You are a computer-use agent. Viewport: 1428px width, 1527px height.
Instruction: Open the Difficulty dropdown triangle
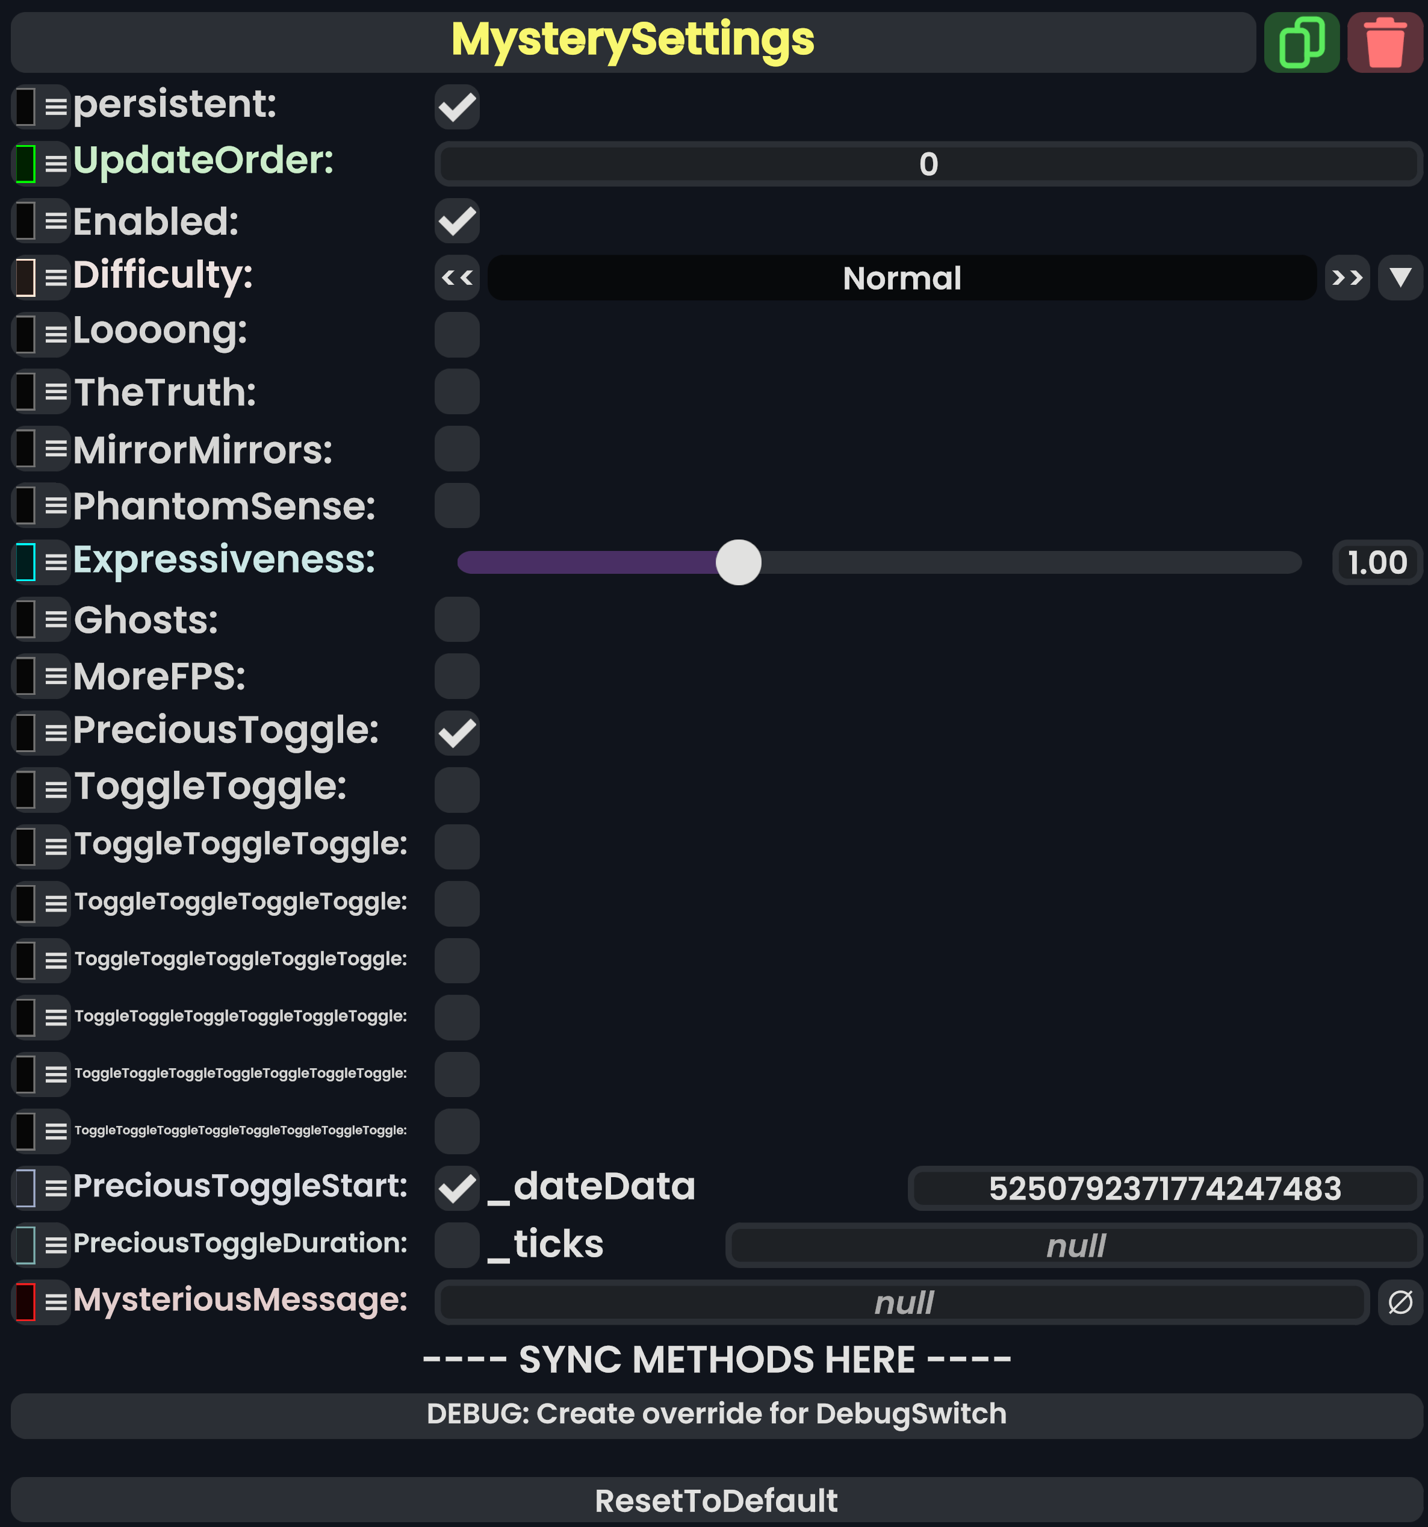point(1400,278)
